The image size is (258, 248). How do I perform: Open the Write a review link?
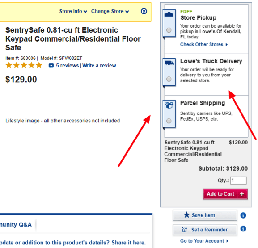click(x=99, y=66)
